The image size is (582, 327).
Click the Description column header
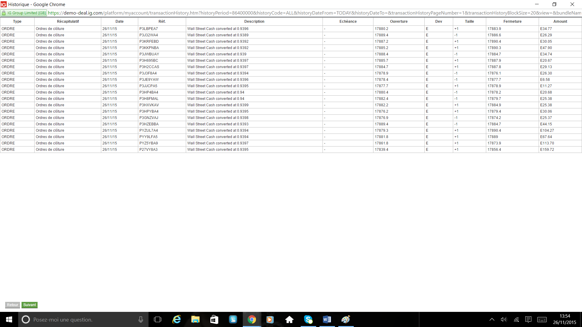254,21
